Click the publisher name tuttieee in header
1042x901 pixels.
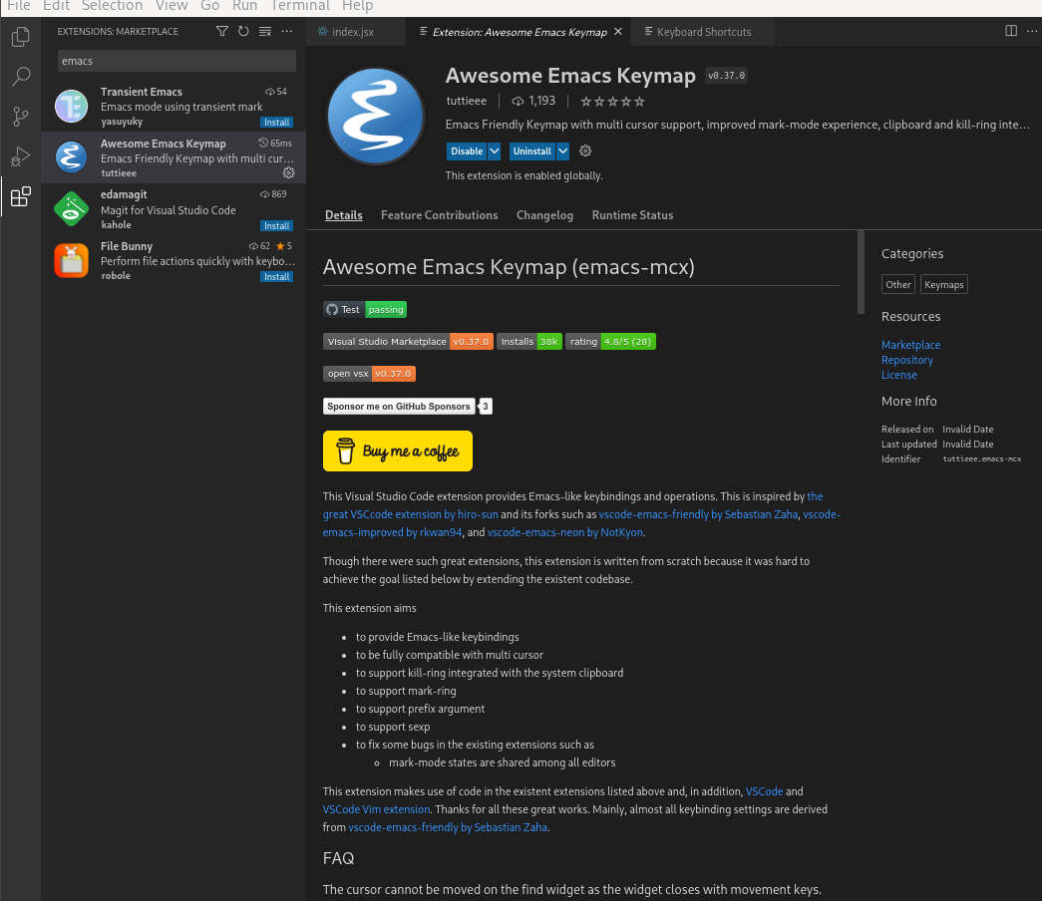pos(467,101)
